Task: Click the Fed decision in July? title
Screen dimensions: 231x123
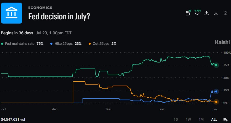Action: pos(59,16)
